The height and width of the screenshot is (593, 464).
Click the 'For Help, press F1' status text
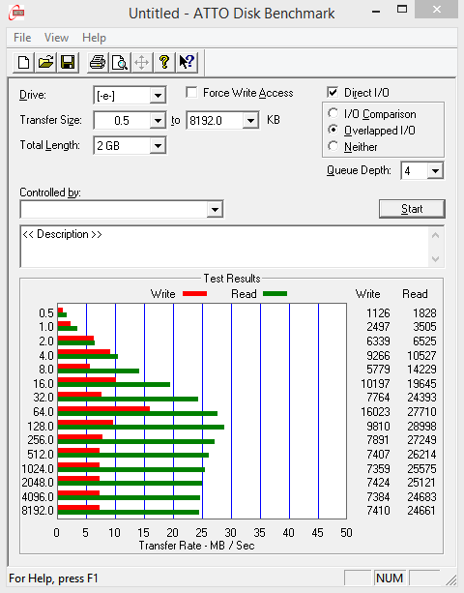coord(53,578)
